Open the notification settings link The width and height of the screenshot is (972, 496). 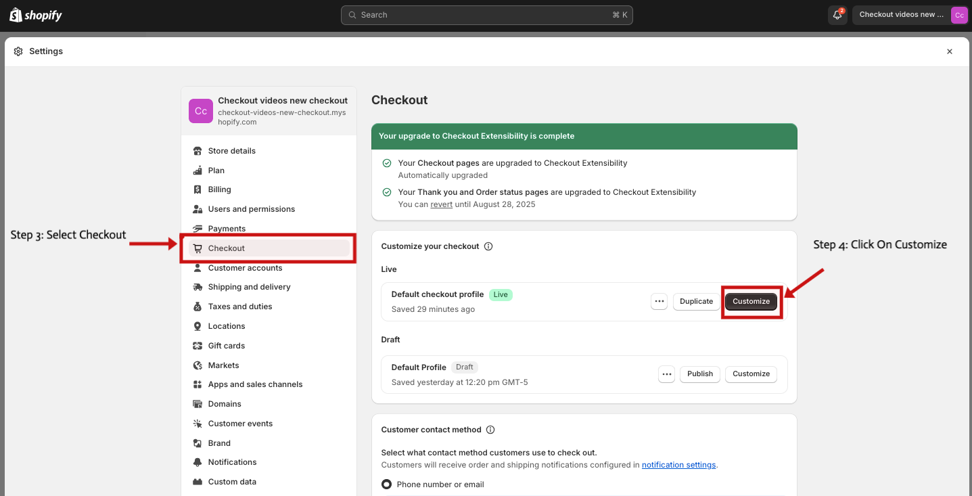(x=678, y=465)
